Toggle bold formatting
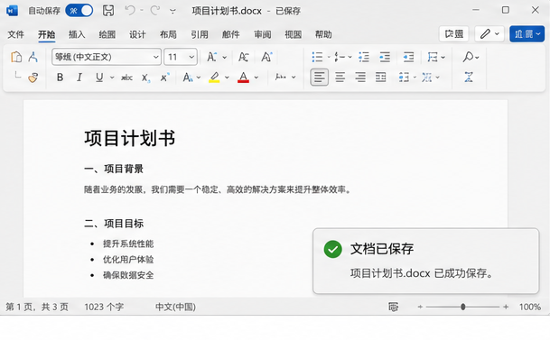 [x=60, y=78]
